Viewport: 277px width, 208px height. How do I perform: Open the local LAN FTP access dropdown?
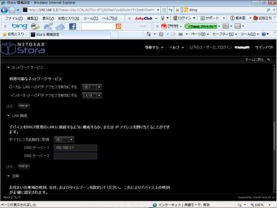92,87
